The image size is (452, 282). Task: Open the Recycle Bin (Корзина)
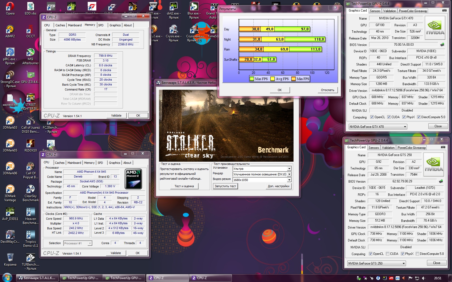(10, 260)
